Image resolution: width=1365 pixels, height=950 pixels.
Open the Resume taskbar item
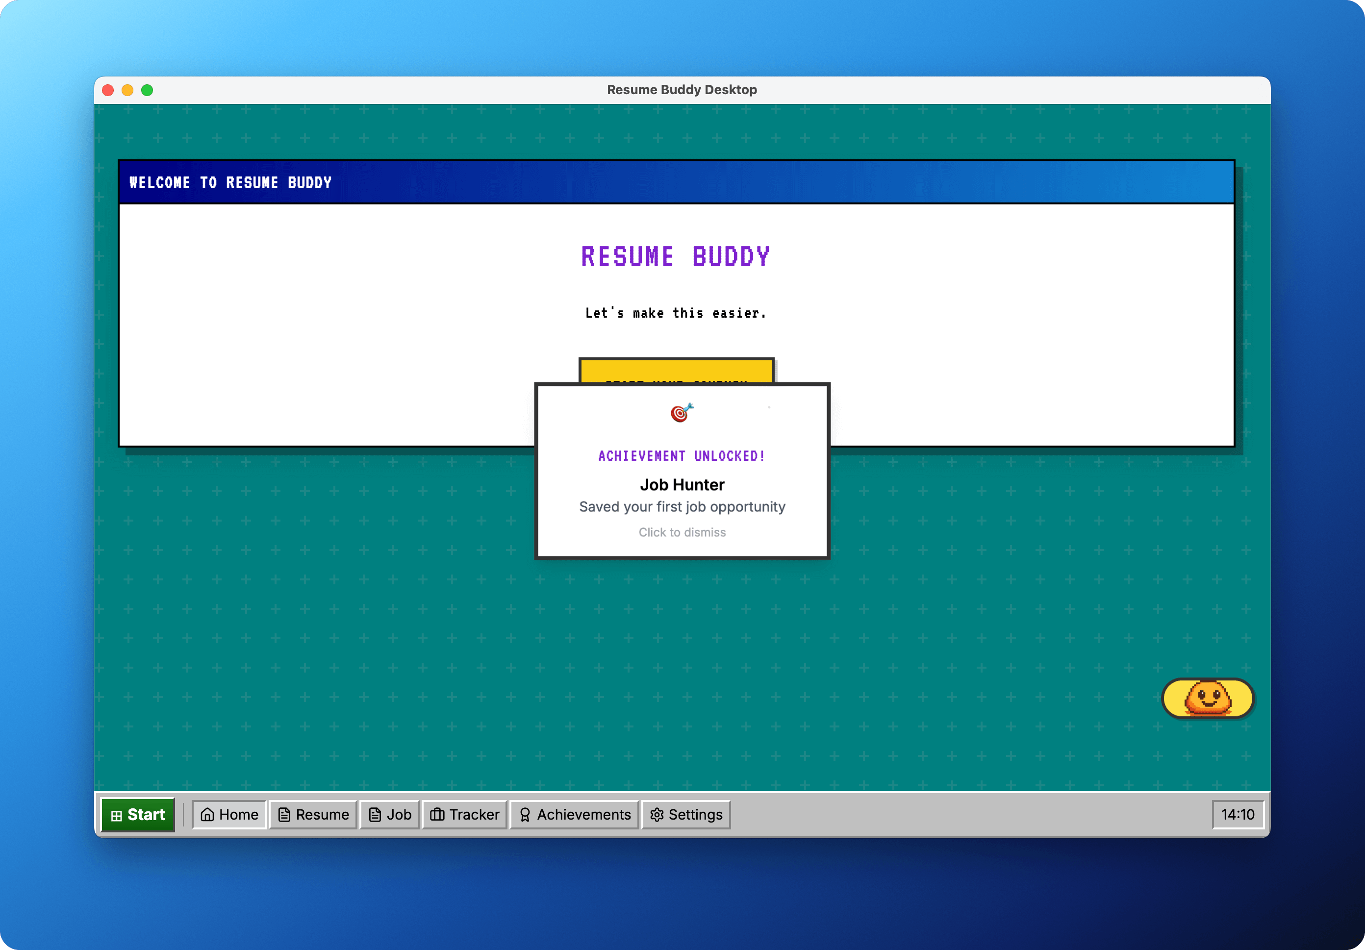pyautogui.click(x=313, y=814)
